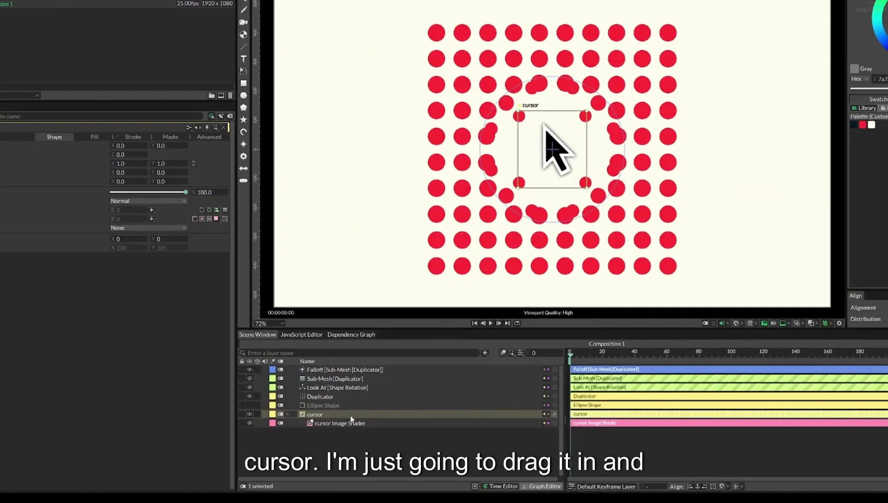This screenshot has width=888, height=503.
Task: Select the Star shape tool
Action: [243, 119]
